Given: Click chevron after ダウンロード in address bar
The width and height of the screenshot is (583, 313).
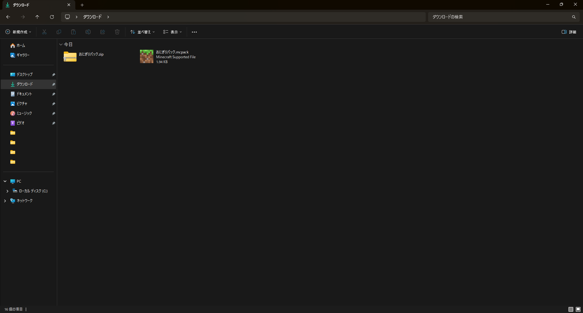Looking at the screenshot, I should [108, 17].
